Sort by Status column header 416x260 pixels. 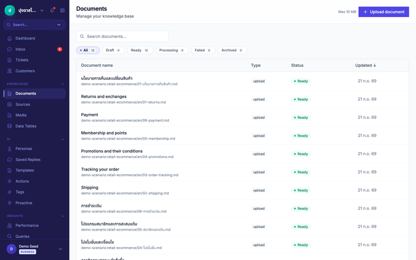pyautogui.click(x=297, y=65)
